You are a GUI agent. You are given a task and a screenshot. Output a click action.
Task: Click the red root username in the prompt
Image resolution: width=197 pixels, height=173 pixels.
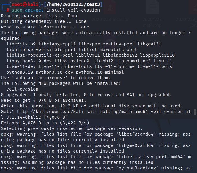pos(17,4)
